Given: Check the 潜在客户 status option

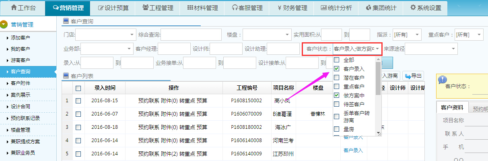Looking at the screenshot, I should (x=336, y=78).
